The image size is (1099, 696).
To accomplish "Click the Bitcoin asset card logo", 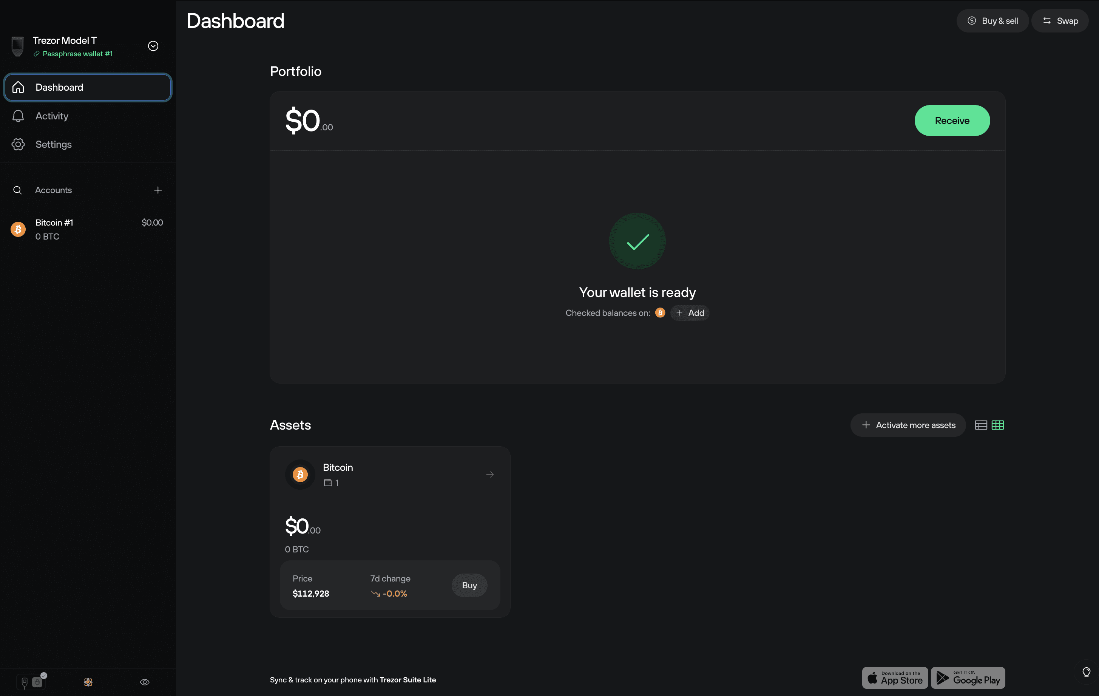I will point(300,475).
